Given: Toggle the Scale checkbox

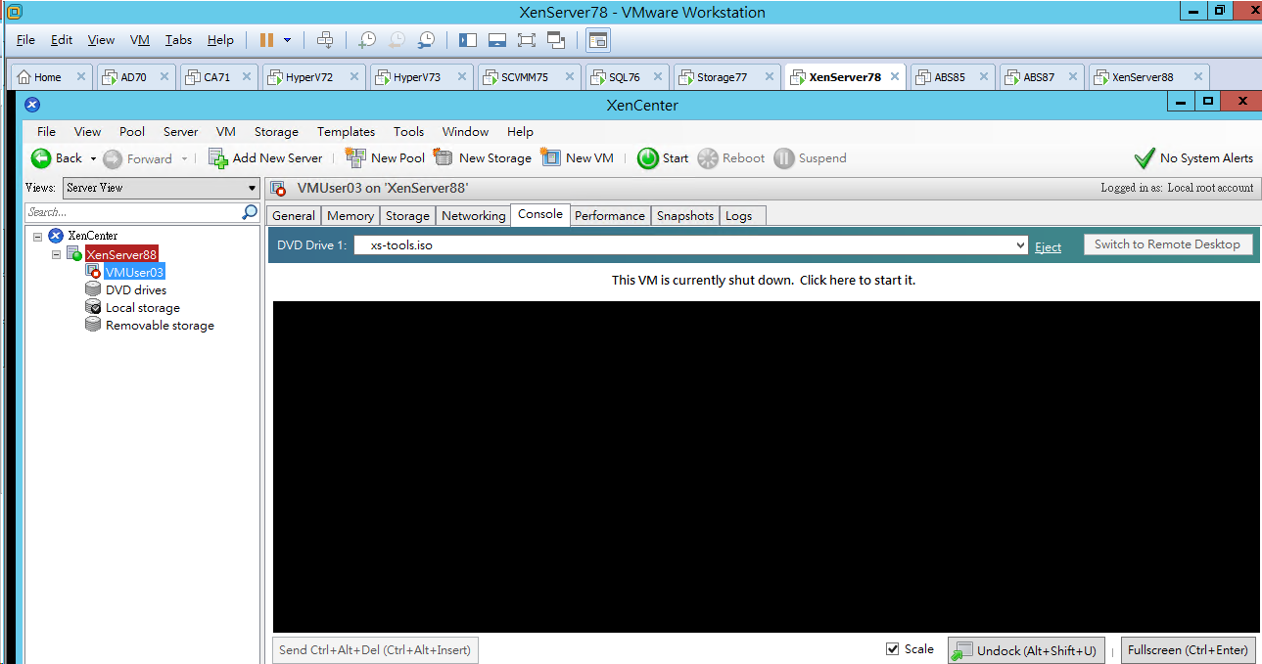Looking at the screenshot, I should 892,649.
